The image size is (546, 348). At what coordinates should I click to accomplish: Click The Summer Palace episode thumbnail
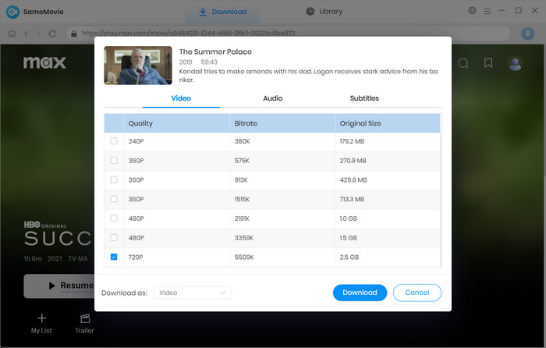click(x=138, y=66)
